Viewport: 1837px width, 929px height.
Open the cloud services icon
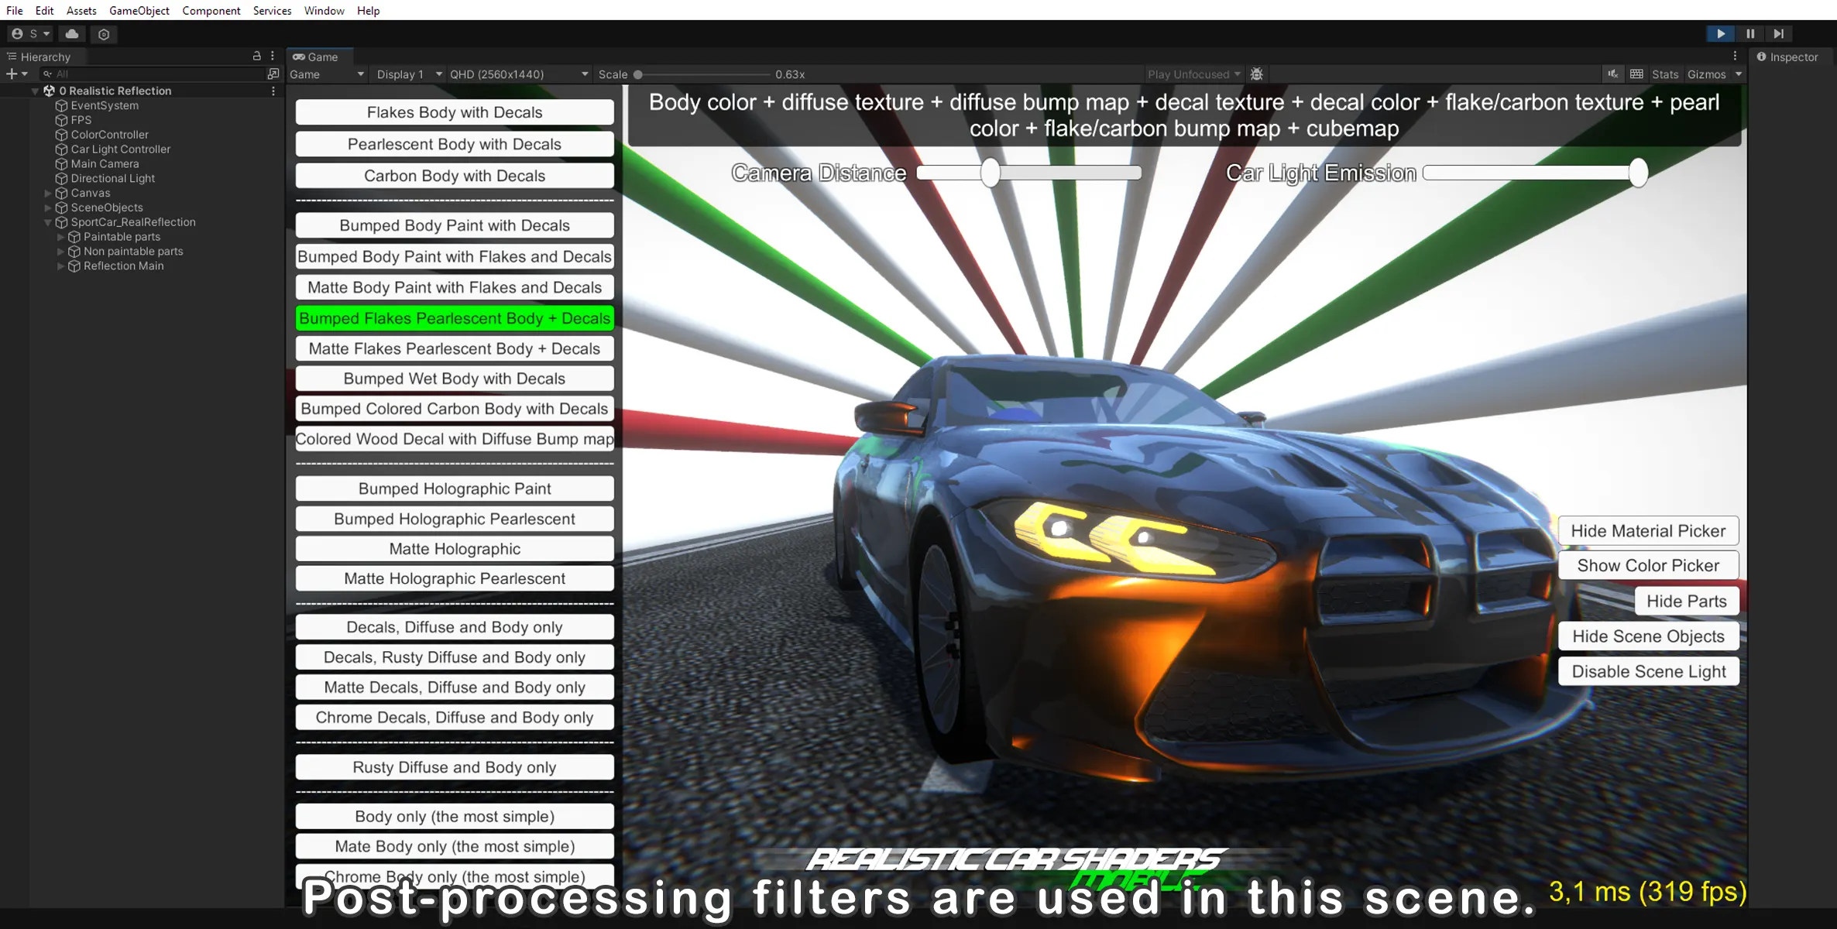pyautogui.click(x=72, y=33)
